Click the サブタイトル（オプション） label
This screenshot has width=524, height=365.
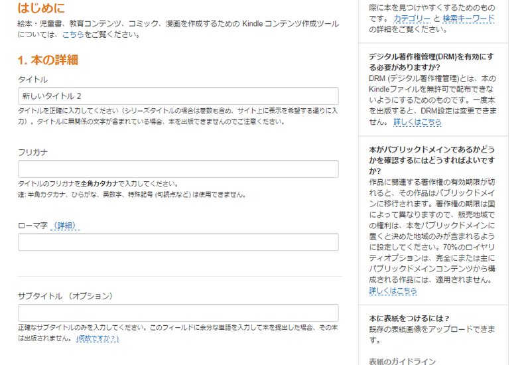[x=66, y=296]
